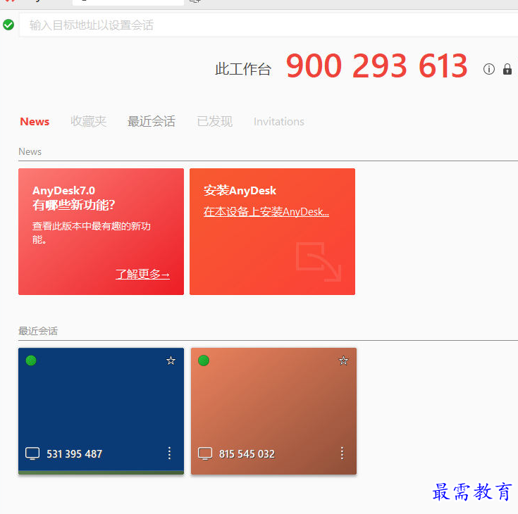The image size is (518, 514).
Task: Click the 最近会话 section heading
Action: tap(38, 331)
